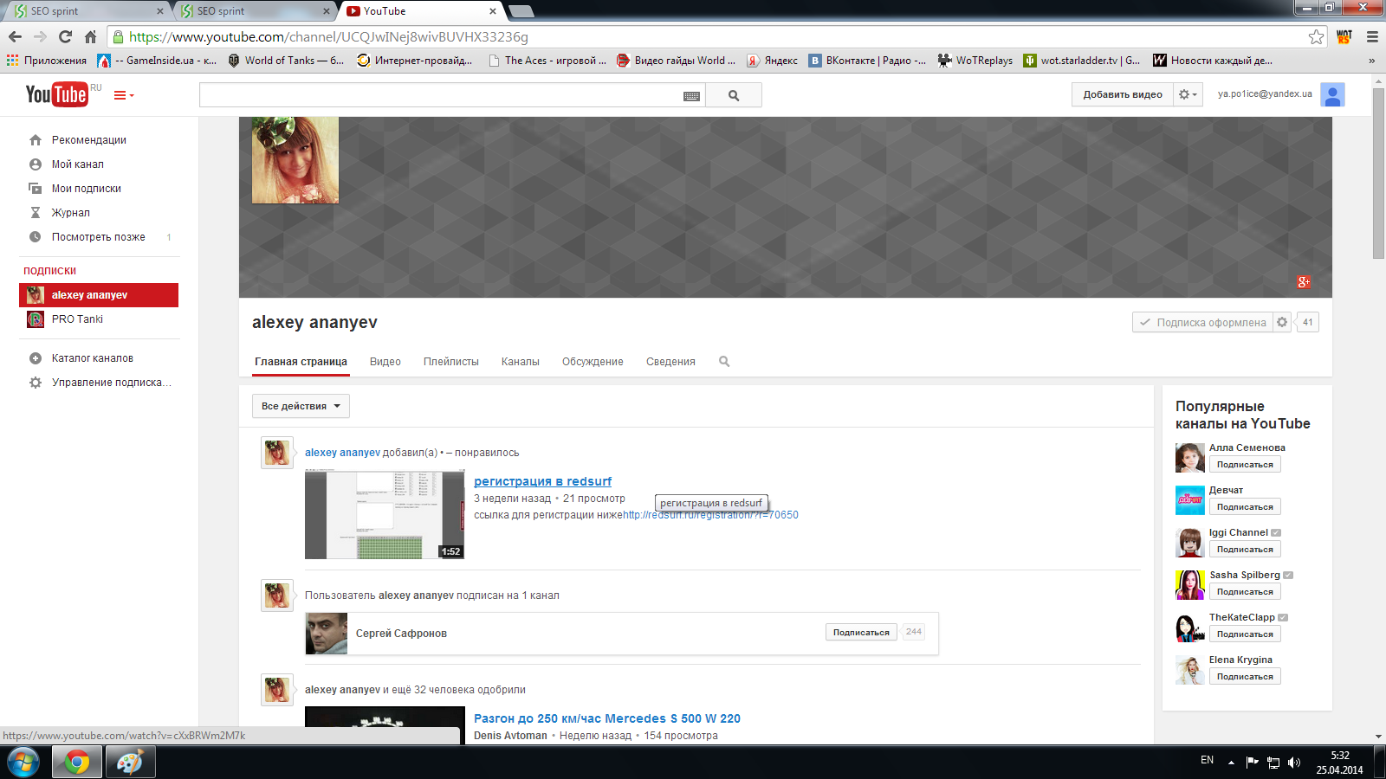Switch to the Обсуждение tab

coord(593,362)
